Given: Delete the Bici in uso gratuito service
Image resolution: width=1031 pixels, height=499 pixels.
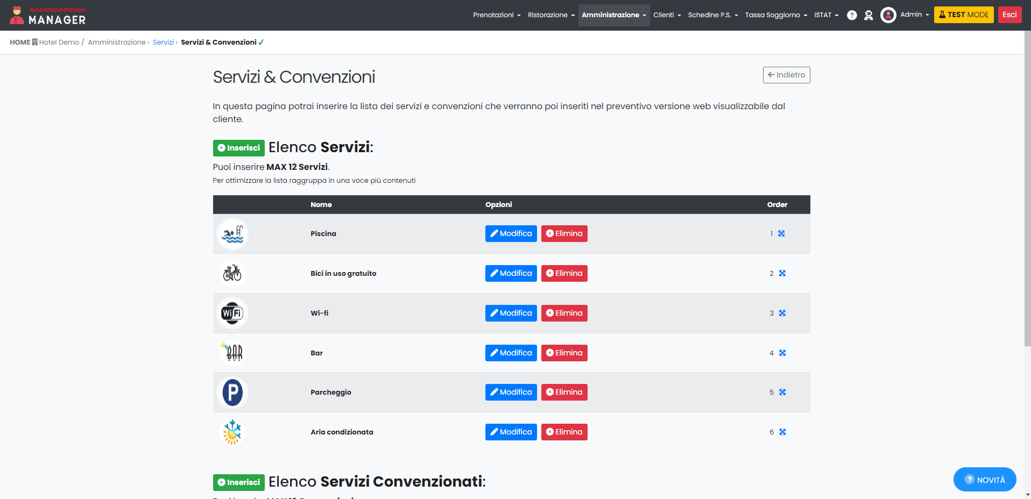Looking at the screenshot, I should pyautogui.click(x=564, y=274).
